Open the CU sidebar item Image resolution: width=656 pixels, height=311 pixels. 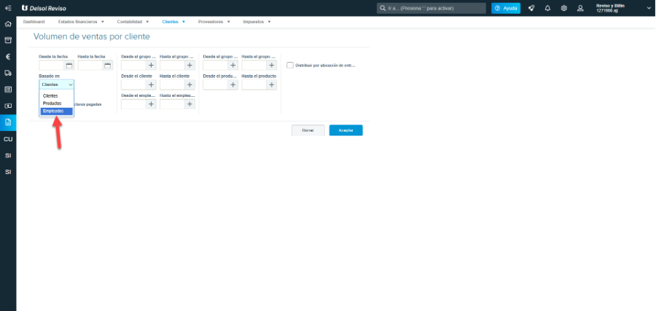point(8,139)
